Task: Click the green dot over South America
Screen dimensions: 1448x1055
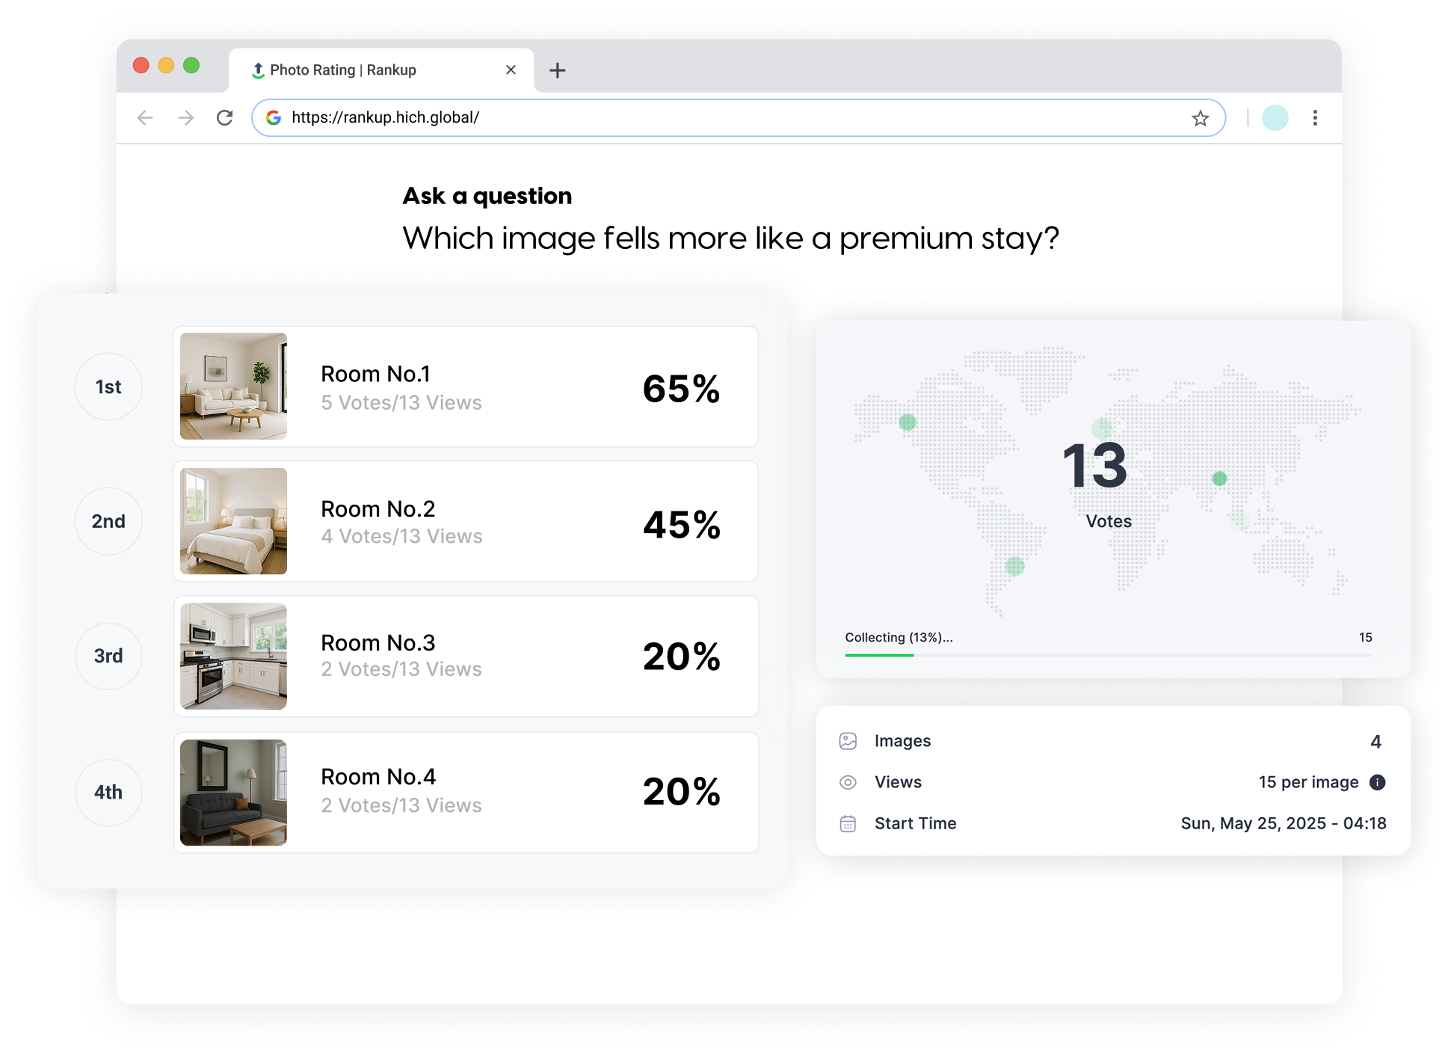Action: [x=1014, y=566]
